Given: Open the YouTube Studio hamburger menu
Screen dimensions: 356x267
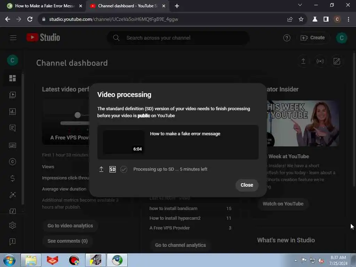Looking at the screenshot, I should (13, 38).
